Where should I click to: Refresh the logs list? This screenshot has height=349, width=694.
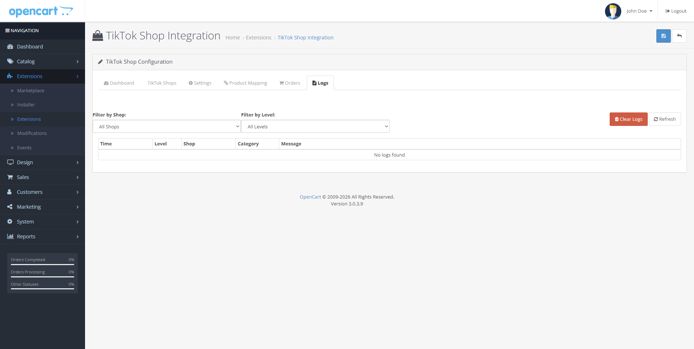click(x=665, y=119)
